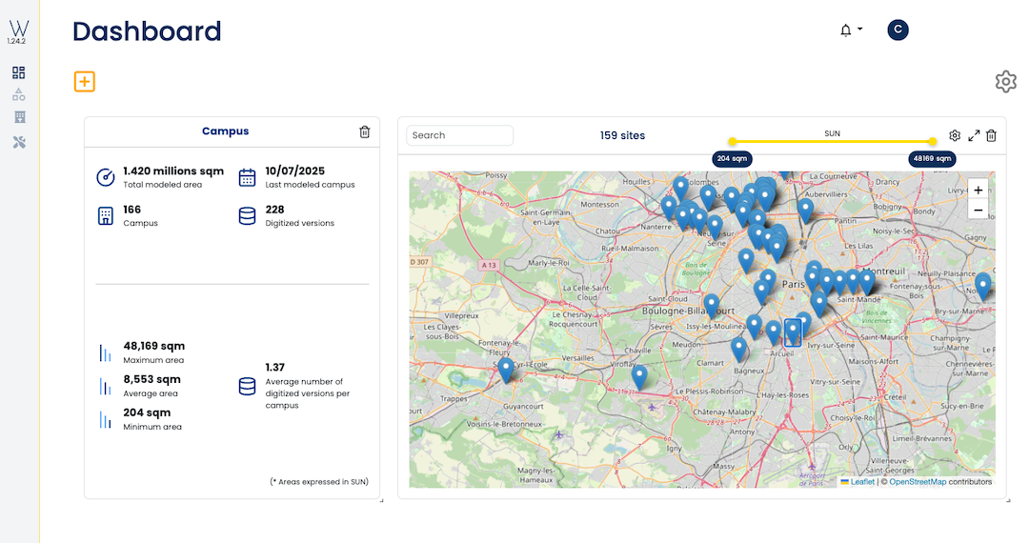Open dashboard settings gear at top right

pyautogui.click(x=1005, y=82)
